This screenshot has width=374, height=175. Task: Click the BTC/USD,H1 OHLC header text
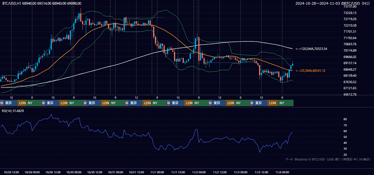42,3
